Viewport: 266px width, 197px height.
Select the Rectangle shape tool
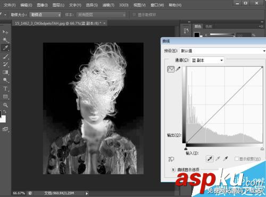pos(5,97)
